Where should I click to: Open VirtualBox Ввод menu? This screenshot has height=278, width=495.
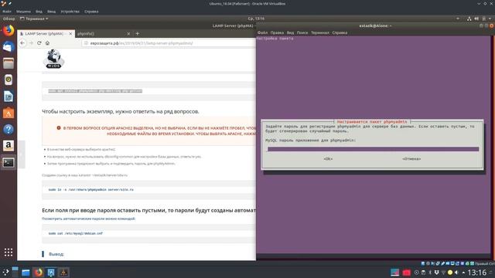(x=51, y=12)
